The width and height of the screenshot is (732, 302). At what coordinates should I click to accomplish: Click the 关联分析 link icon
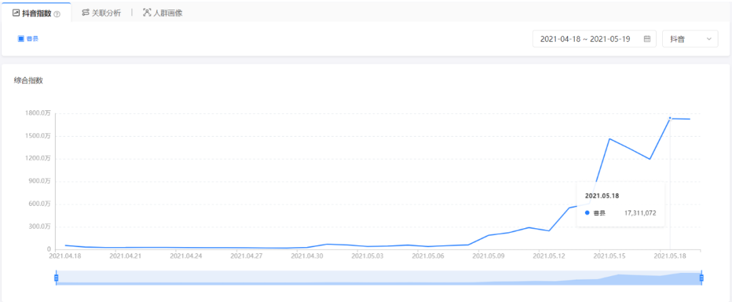coord(85,13)
